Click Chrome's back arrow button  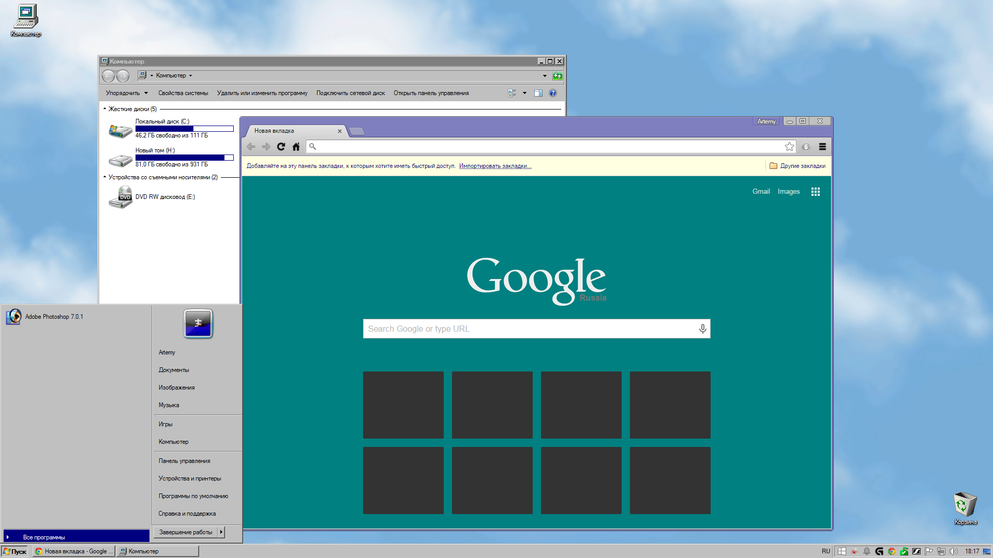tap(251, 147)
